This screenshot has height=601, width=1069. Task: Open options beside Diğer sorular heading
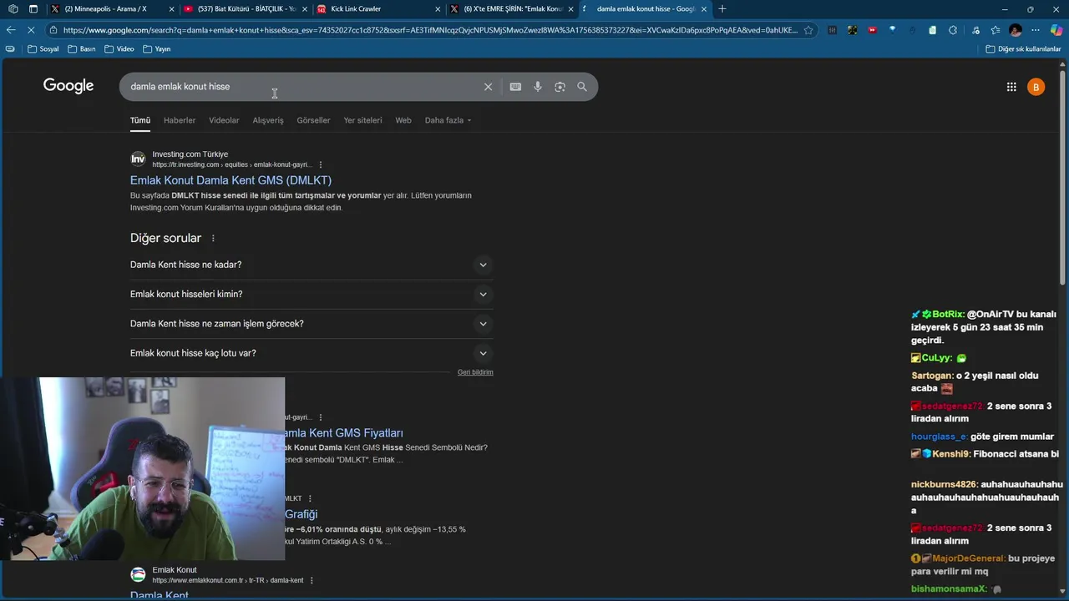213,239
